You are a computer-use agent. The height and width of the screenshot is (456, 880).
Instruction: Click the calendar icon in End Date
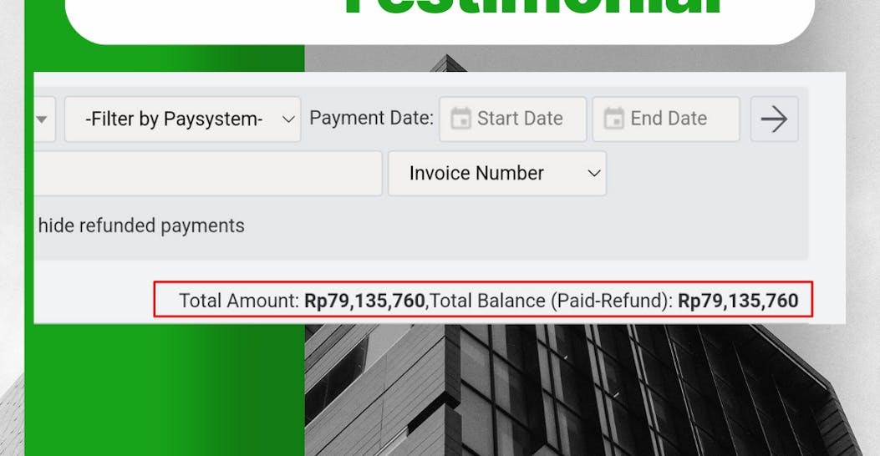[x=613, y=119]
